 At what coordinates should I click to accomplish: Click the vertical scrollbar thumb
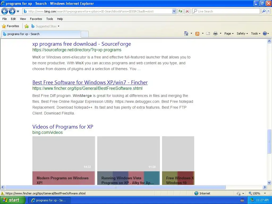pyautogui.click(x=269, y=141)
